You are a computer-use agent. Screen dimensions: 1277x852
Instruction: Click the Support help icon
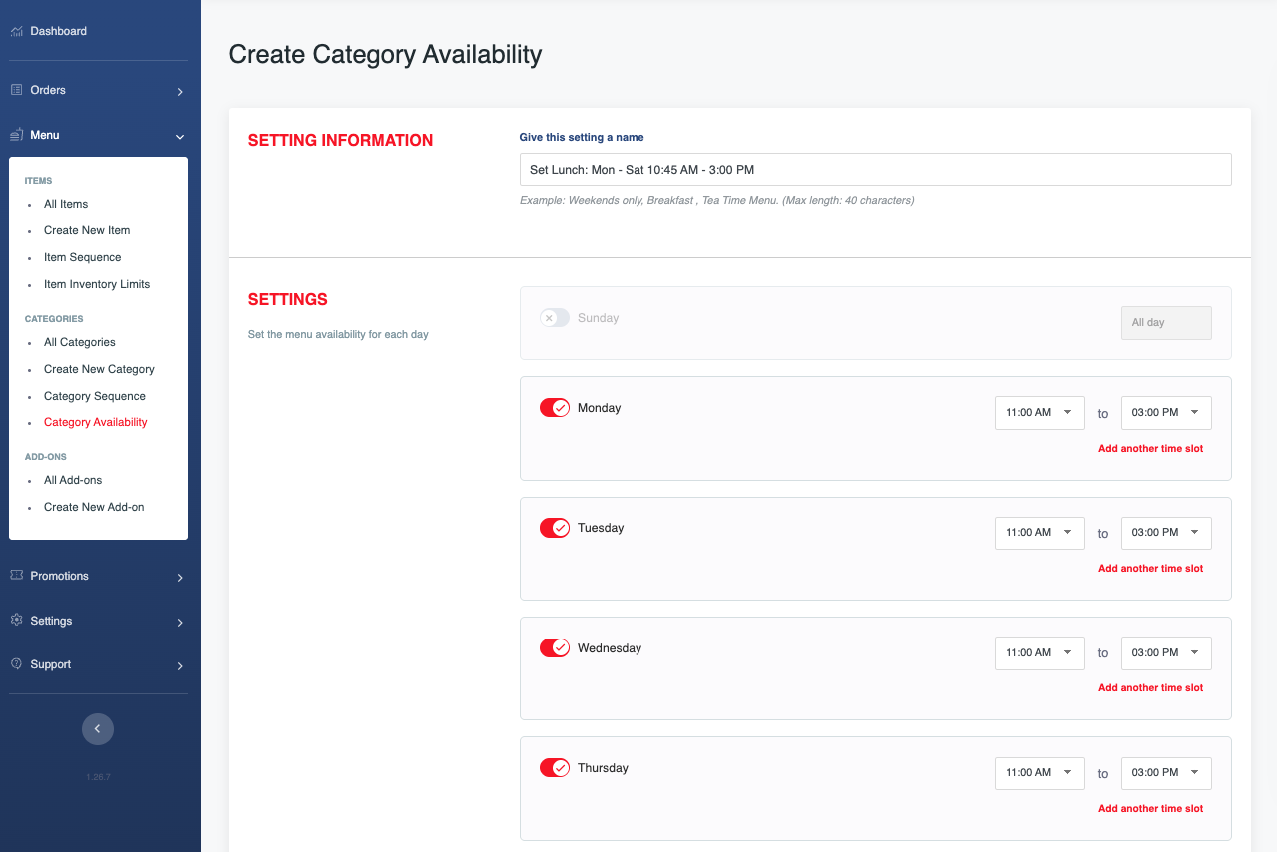(16, 664)
